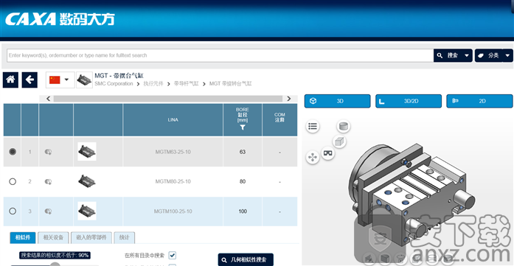The width and height of the screenshot is (514, 266).
Task: Expand the 分类 dropdown arrow
Action: 507,55
